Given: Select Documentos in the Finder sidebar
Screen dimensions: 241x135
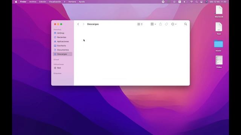Looking at the screenshot, I should pyautogui.click(x=63, y=50).
